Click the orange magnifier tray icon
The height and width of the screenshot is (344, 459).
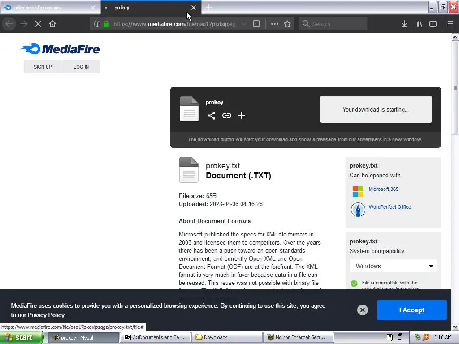pos(426,338)
